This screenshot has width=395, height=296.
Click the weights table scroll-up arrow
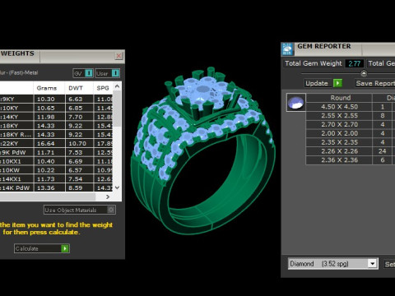[x=118, y=86]
